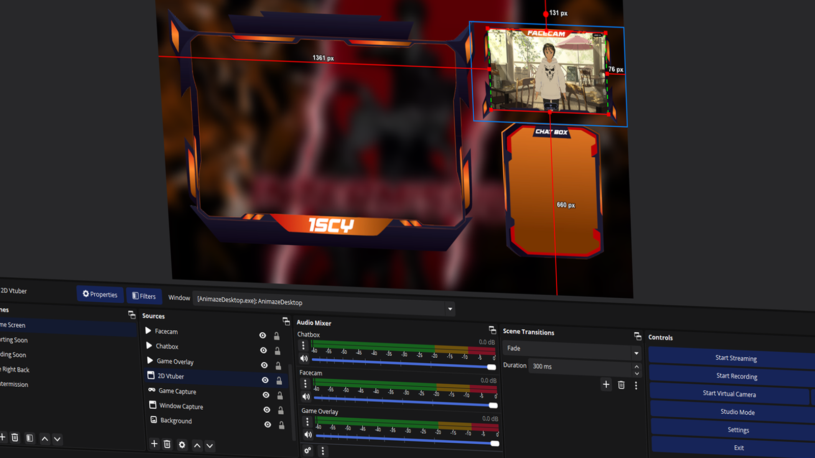Hide the Facecam source
The height and width of the screenshot is (458, 815).
pos(263,335)
